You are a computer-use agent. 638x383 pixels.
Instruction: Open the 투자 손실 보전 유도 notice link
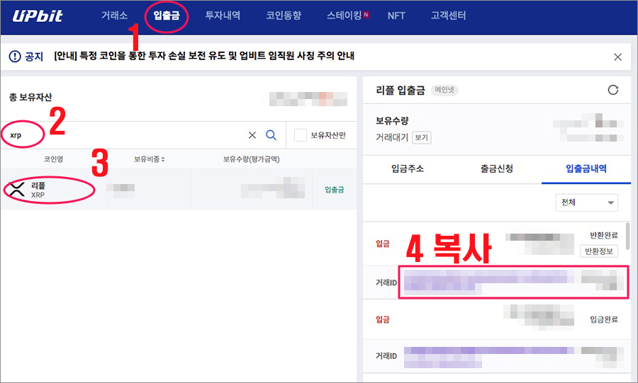tap(204, 56)
